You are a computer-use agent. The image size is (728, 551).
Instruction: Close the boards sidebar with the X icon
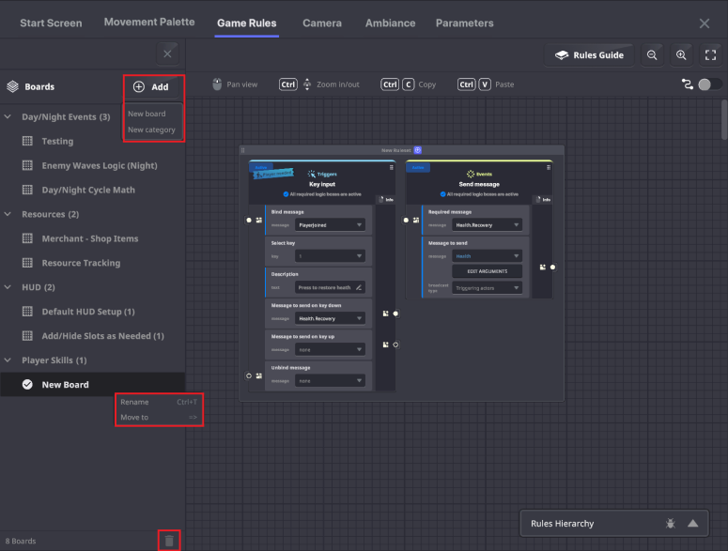pos(167,54)
